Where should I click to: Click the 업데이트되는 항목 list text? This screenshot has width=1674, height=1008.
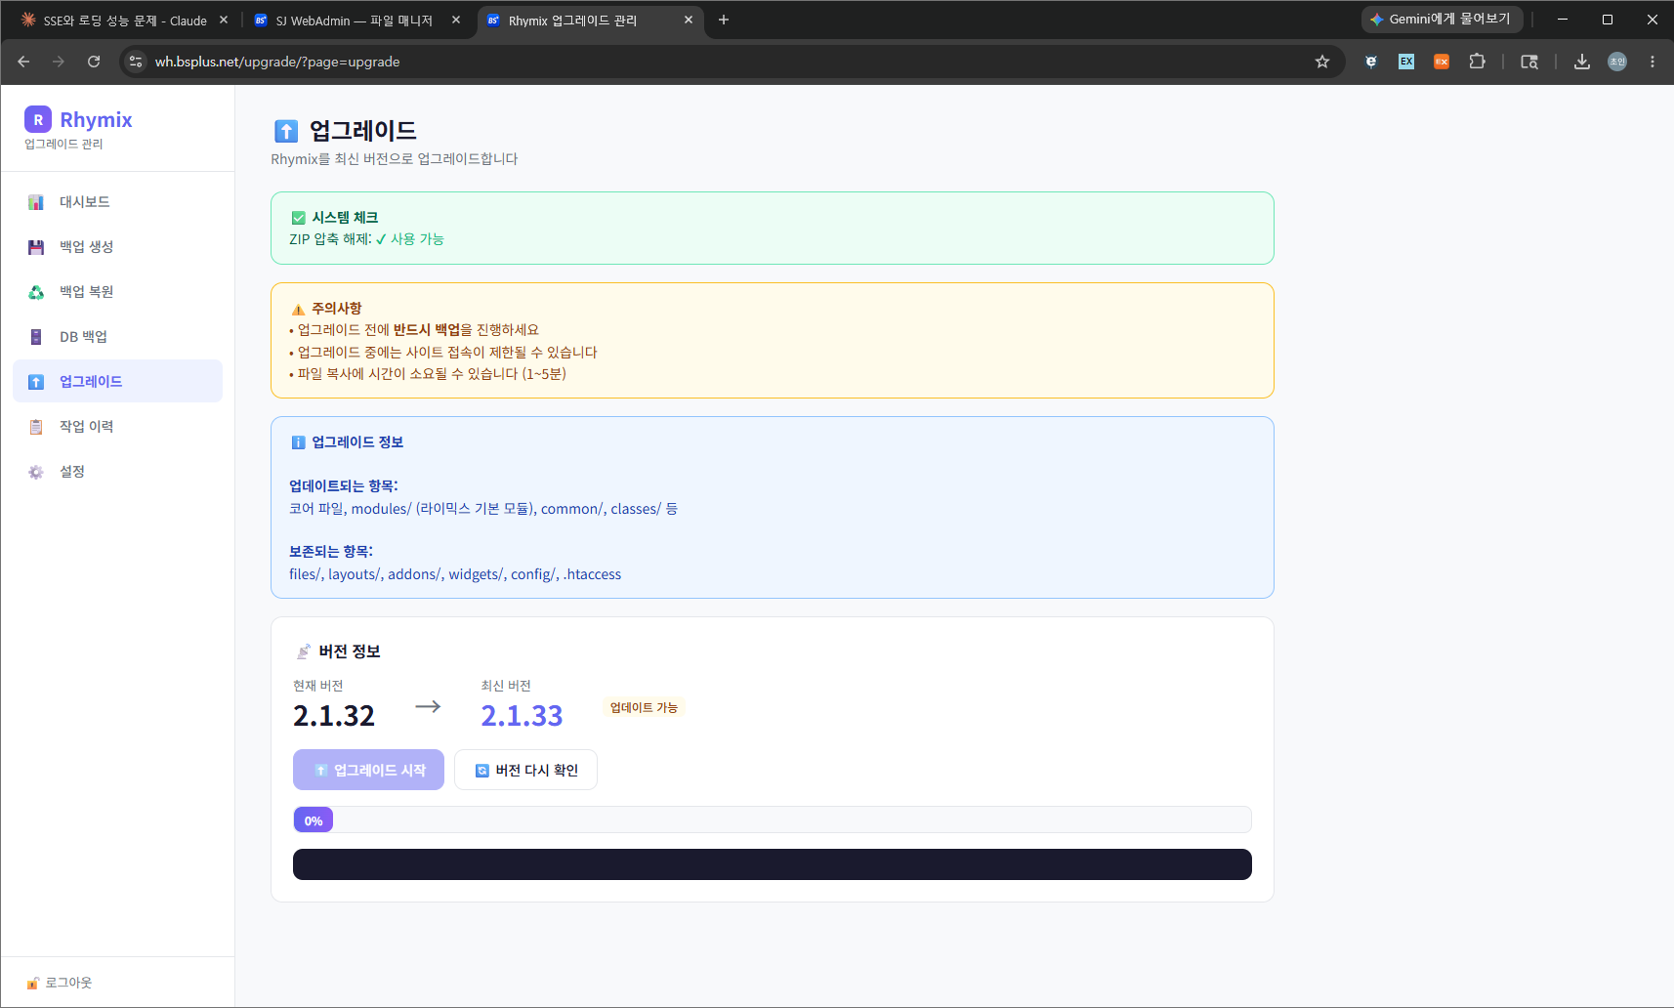coord(483,509)
